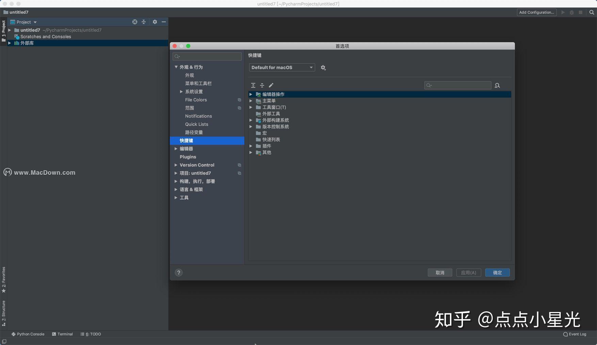Open the Python Console tool window
Viewport: 597px width, 345px height.
[x=28, y=334]
